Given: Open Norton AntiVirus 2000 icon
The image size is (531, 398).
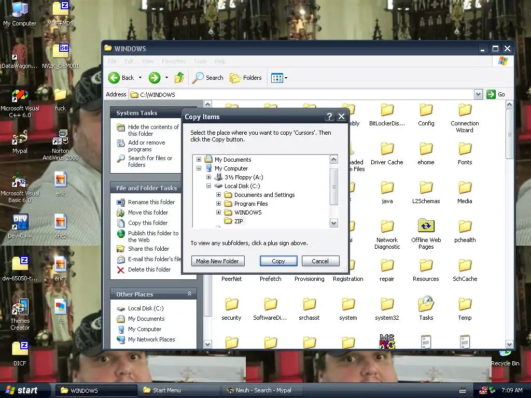Looking at the screenshot, I should [x=61, y=144].
